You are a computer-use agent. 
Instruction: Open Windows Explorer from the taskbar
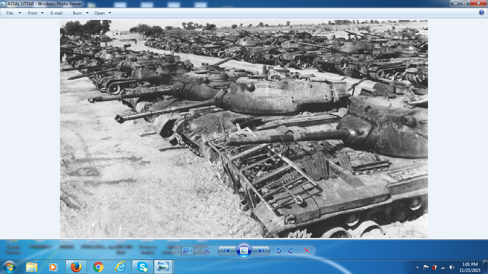point(32,267)
